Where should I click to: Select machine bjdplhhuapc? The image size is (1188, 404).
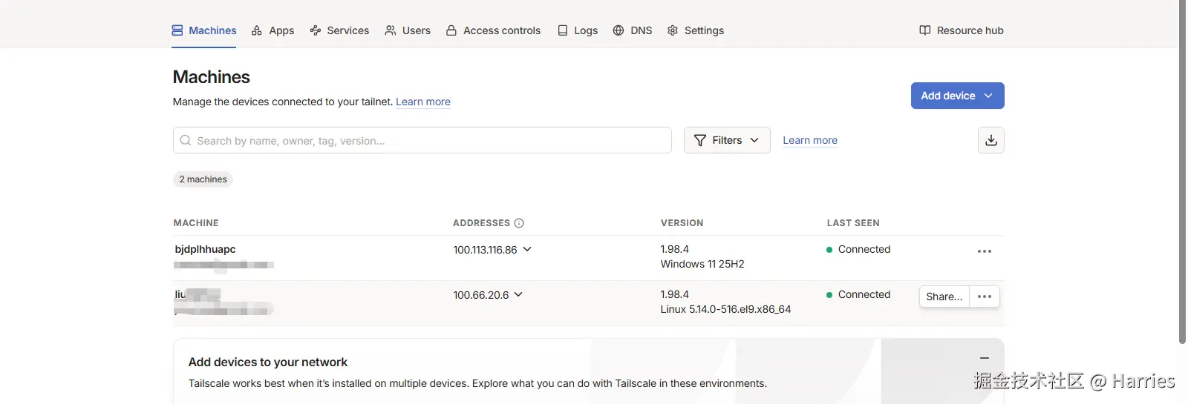205,249
